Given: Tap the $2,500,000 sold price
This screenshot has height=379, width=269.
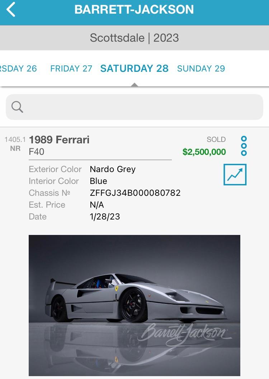Looking at the screenshot, I should (204, 152).
